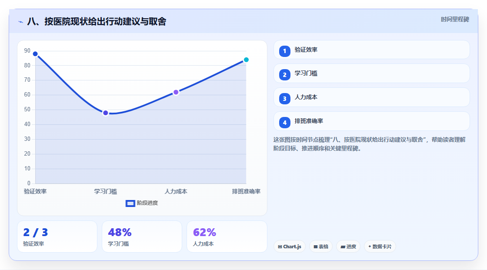Click the Chart.js tag text

pyautogui.click(x=292, y=247)
